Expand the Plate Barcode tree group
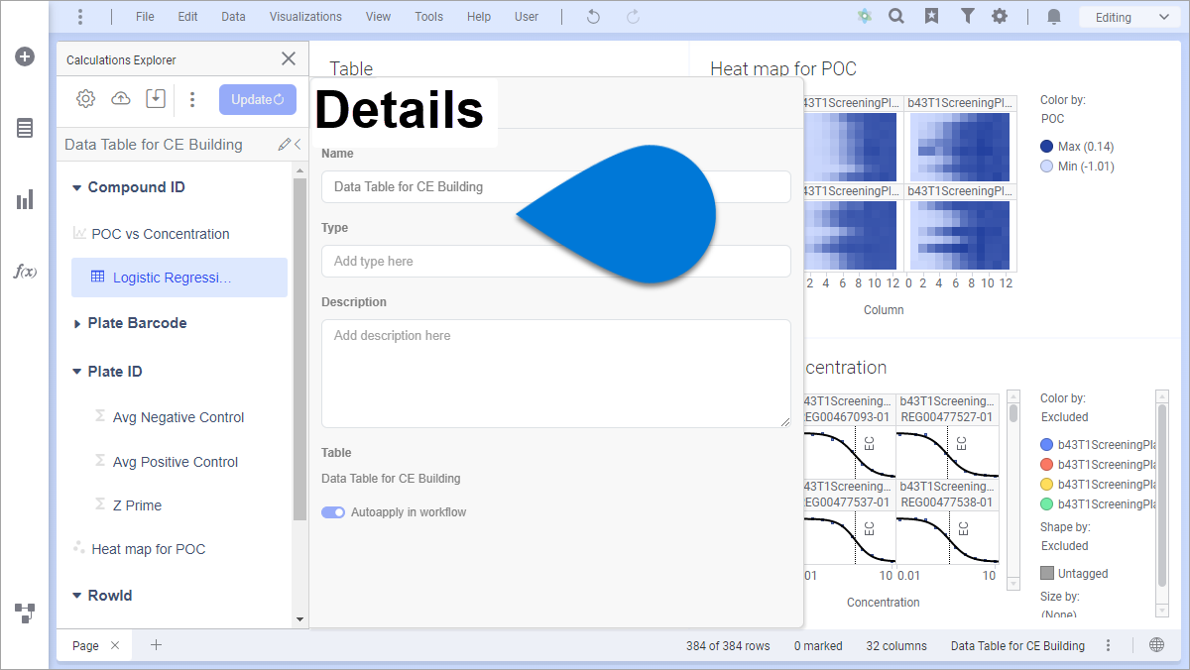The image size is (1190, 670). [77, 324]
